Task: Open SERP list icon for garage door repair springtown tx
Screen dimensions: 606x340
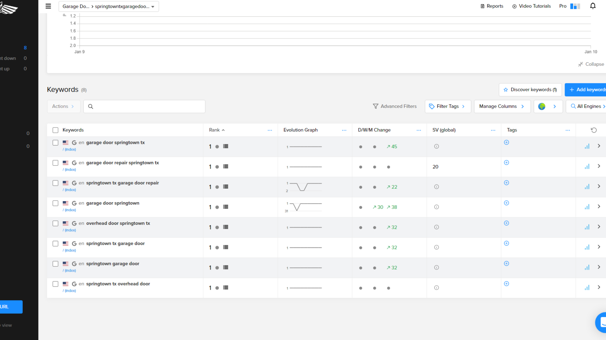Action: 226,167
